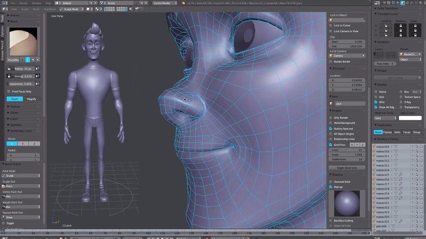Viewport: 426px width, 239px height.
Task: Toggle Grid Floor checkbox
Action: tap(330, 145)
